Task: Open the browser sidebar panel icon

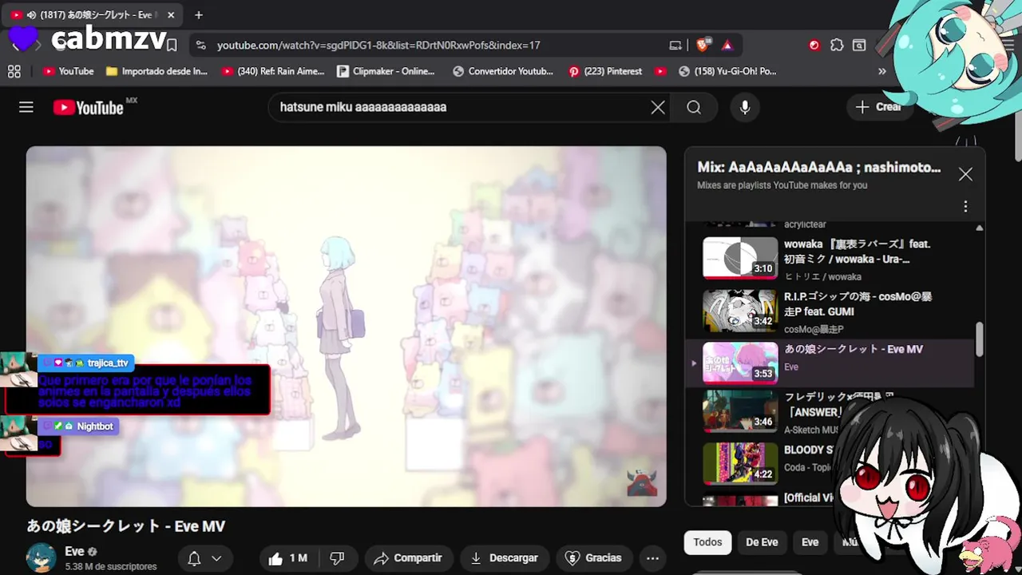Action: pos(859,46)
